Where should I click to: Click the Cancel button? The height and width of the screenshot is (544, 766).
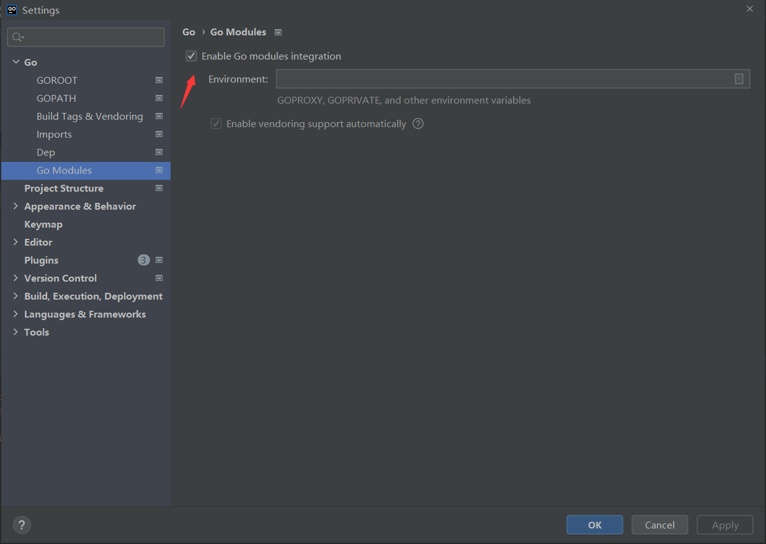click(x=660, y=525)
